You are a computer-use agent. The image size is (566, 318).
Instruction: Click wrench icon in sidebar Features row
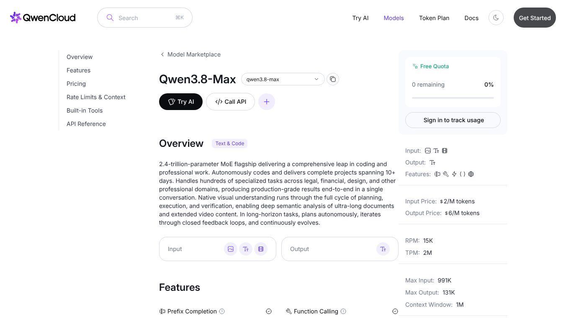(446, 174)
